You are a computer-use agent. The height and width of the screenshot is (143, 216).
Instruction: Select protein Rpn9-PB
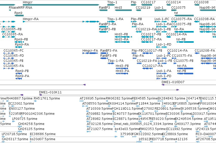[x=19, y=74]
